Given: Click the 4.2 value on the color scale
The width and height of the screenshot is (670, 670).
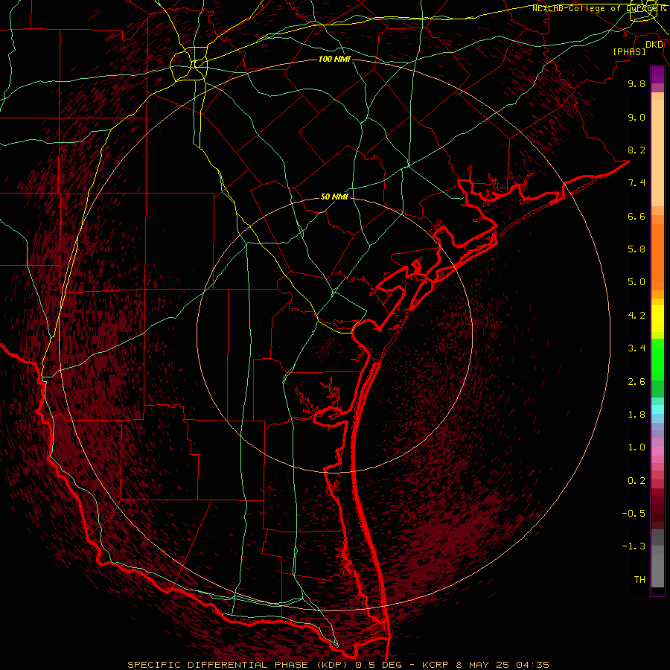Looking at the screenshot, I should [x=636, y=316].
